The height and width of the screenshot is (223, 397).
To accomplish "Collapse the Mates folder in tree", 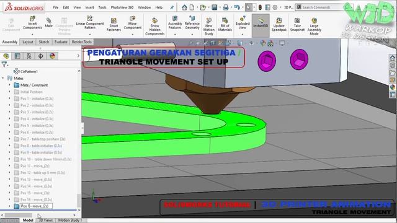I will [x=2, y=78].
